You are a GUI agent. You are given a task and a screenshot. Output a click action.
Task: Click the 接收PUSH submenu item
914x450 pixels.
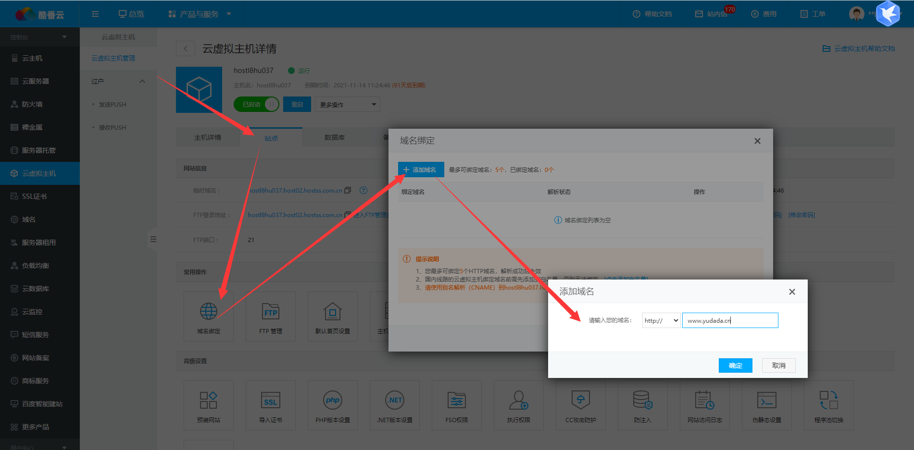click(112, 127)
